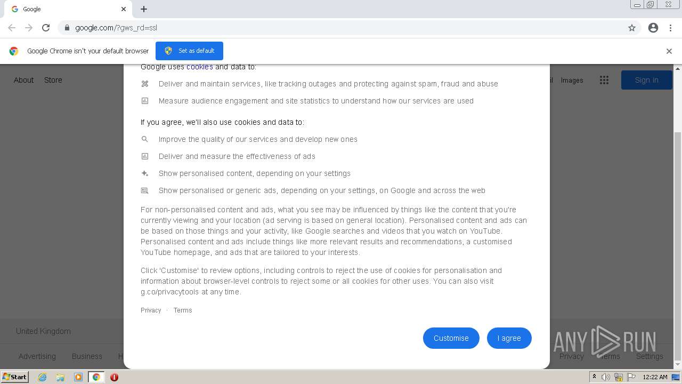This screenshot has height=384, width=682.
Task: Click the Chrome logo in notification bar
Action: click(x=14, y=51)
